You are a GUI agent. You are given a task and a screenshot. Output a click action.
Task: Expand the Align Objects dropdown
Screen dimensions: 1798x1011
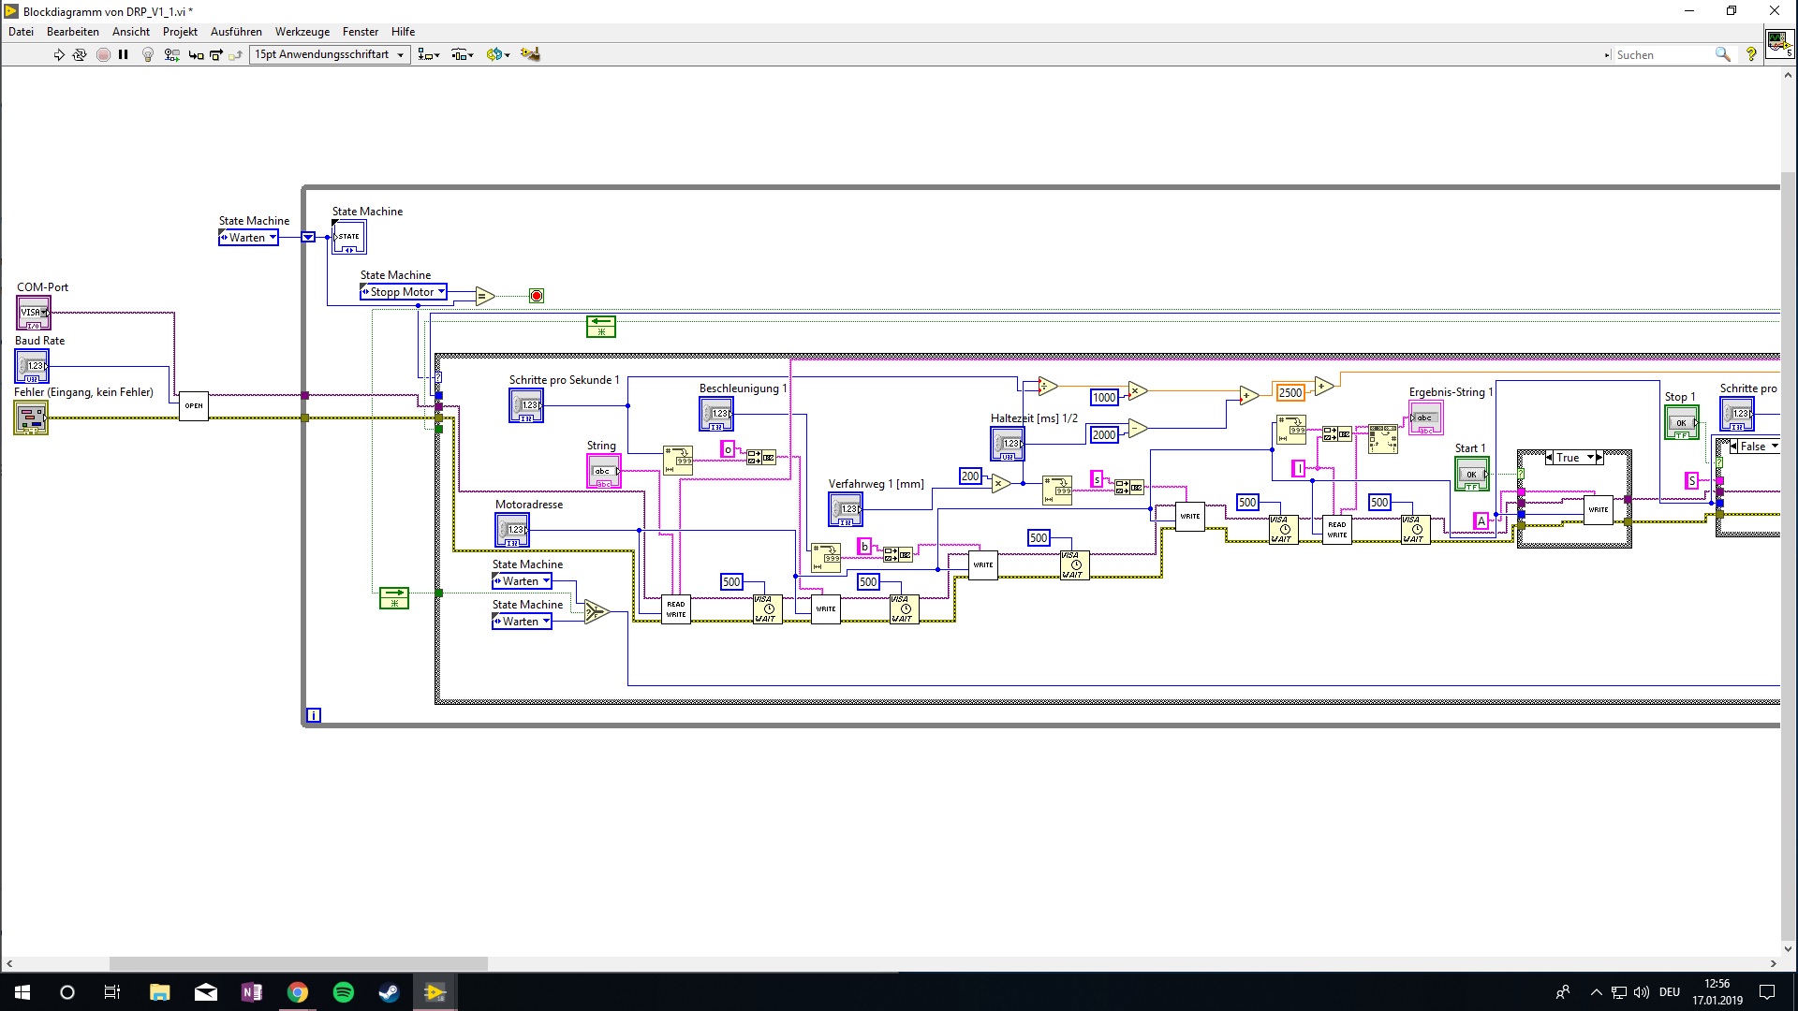(429, 55)
